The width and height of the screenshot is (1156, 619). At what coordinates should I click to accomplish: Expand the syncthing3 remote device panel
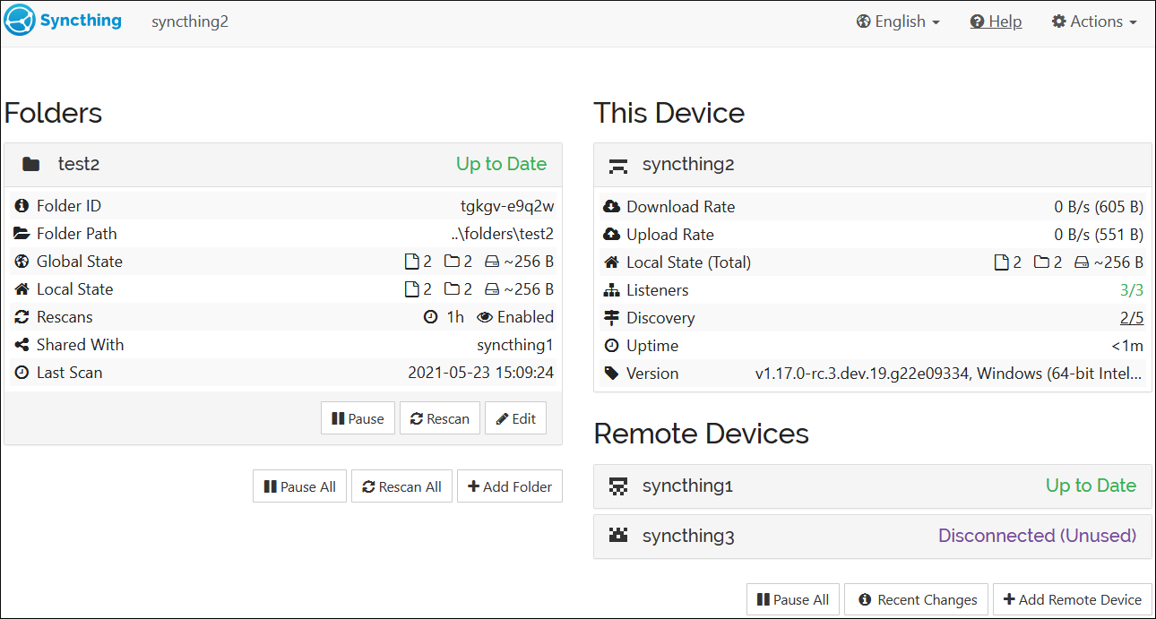pyautogui.click(x=873, y=537)
